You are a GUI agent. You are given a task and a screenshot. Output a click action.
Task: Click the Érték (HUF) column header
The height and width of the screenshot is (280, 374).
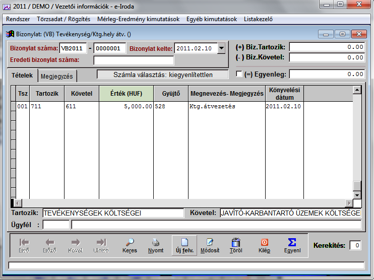tap(126, 94)
